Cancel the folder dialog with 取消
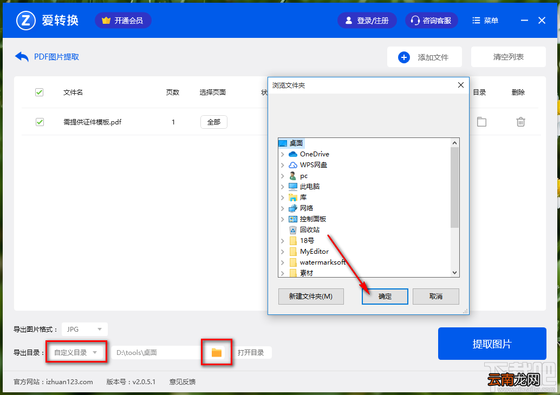The width and height of the screenshot is (560, 395). tap(436, 297)
